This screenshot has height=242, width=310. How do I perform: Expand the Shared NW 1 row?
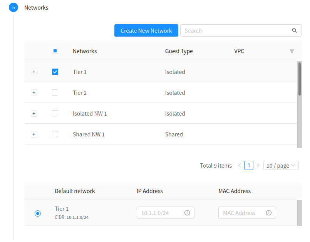coord(34,134)
